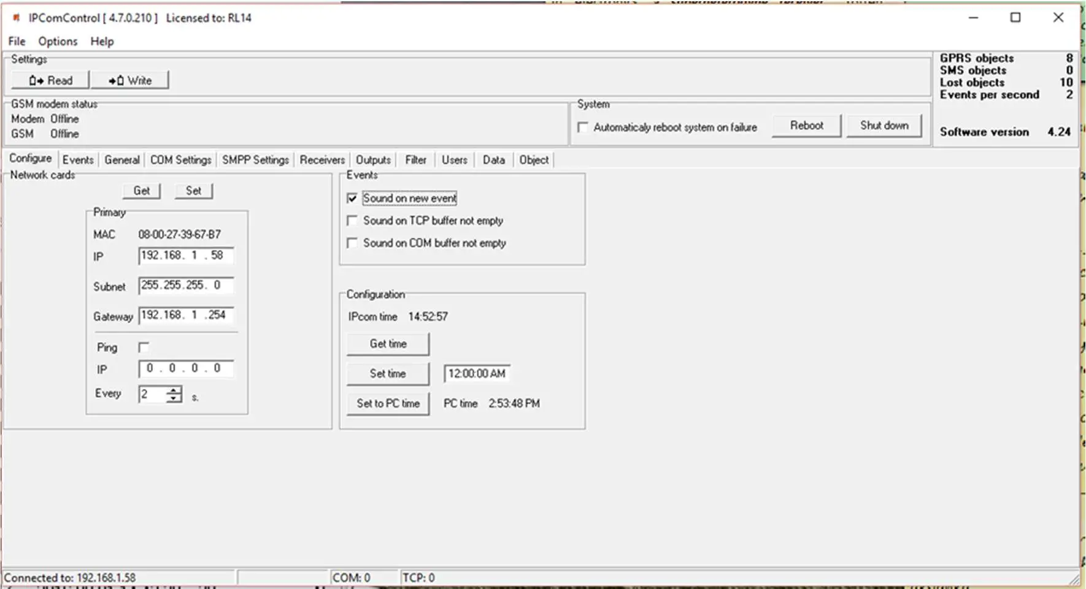
Task: Switch to the SMPP Settings tab
Action: [255, 159]
